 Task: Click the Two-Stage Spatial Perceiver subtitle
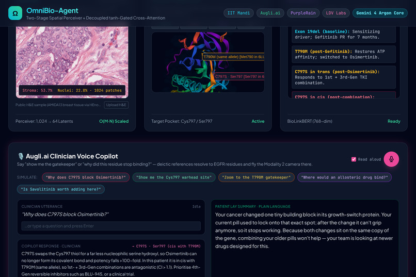(95, 18)
